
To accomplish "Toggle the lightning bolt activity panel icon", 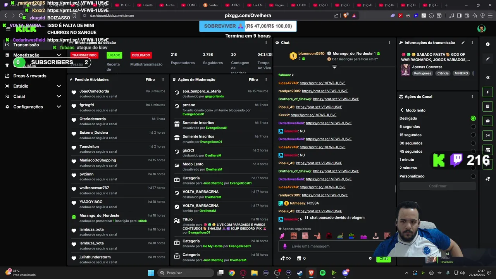I will click(x=487, y=92).
